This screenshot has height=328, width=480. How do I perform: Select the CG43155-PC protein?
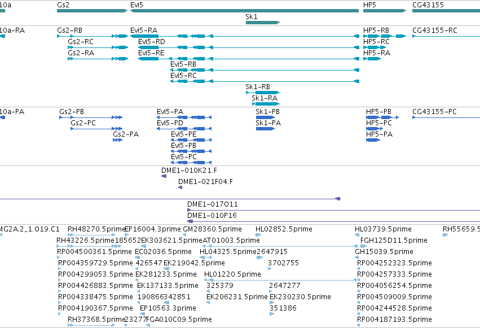(446, 117)
